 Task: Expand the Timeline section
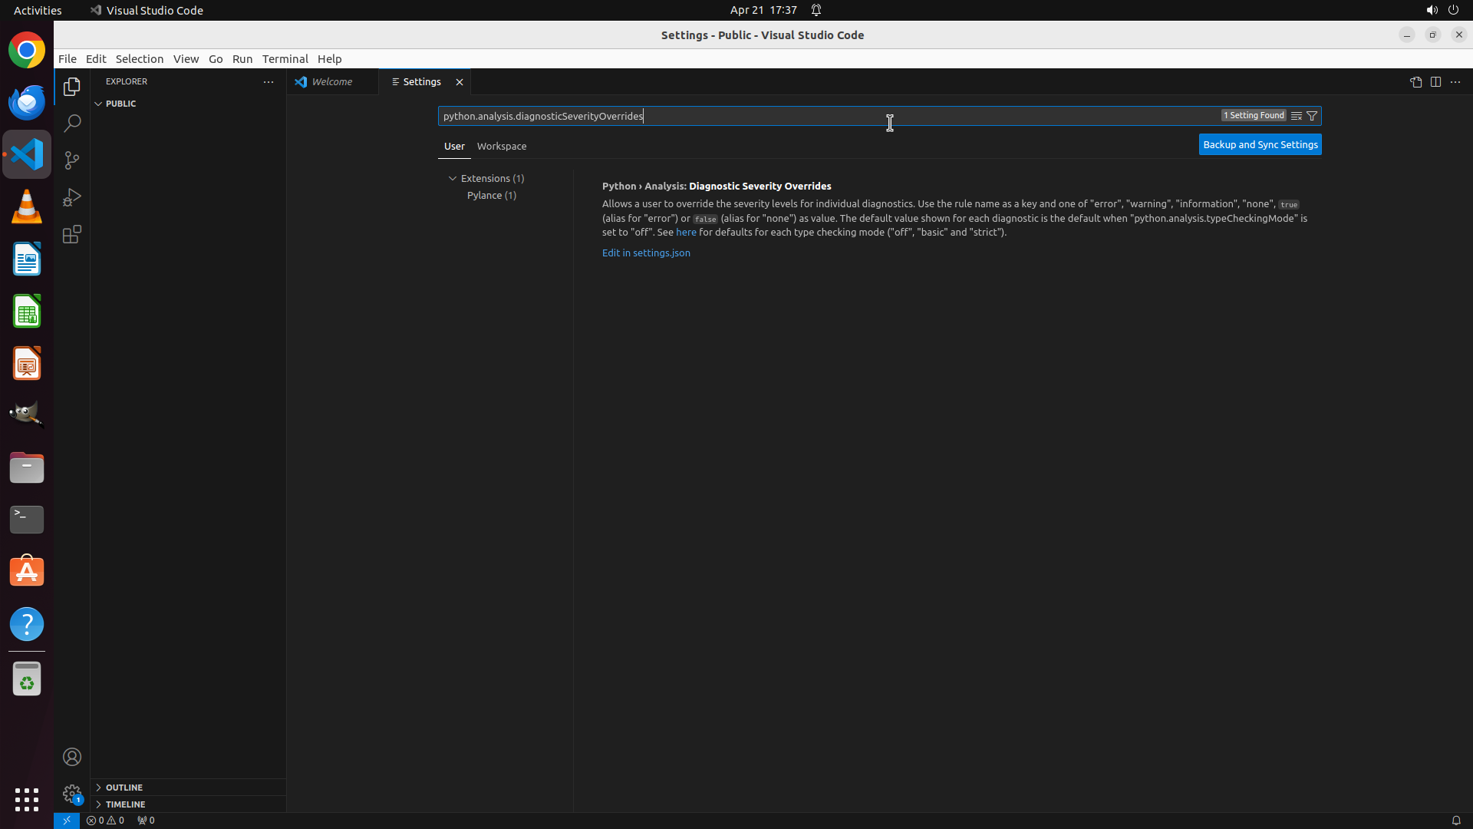pyautogui.click(x=125, y=804)
